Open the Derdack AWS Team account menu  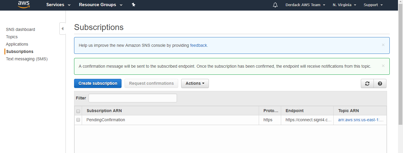coord(305,5)
